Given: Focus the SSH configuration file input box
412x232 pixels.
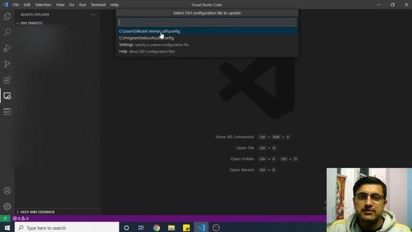Looking at the screenshot, I should 207,23.
